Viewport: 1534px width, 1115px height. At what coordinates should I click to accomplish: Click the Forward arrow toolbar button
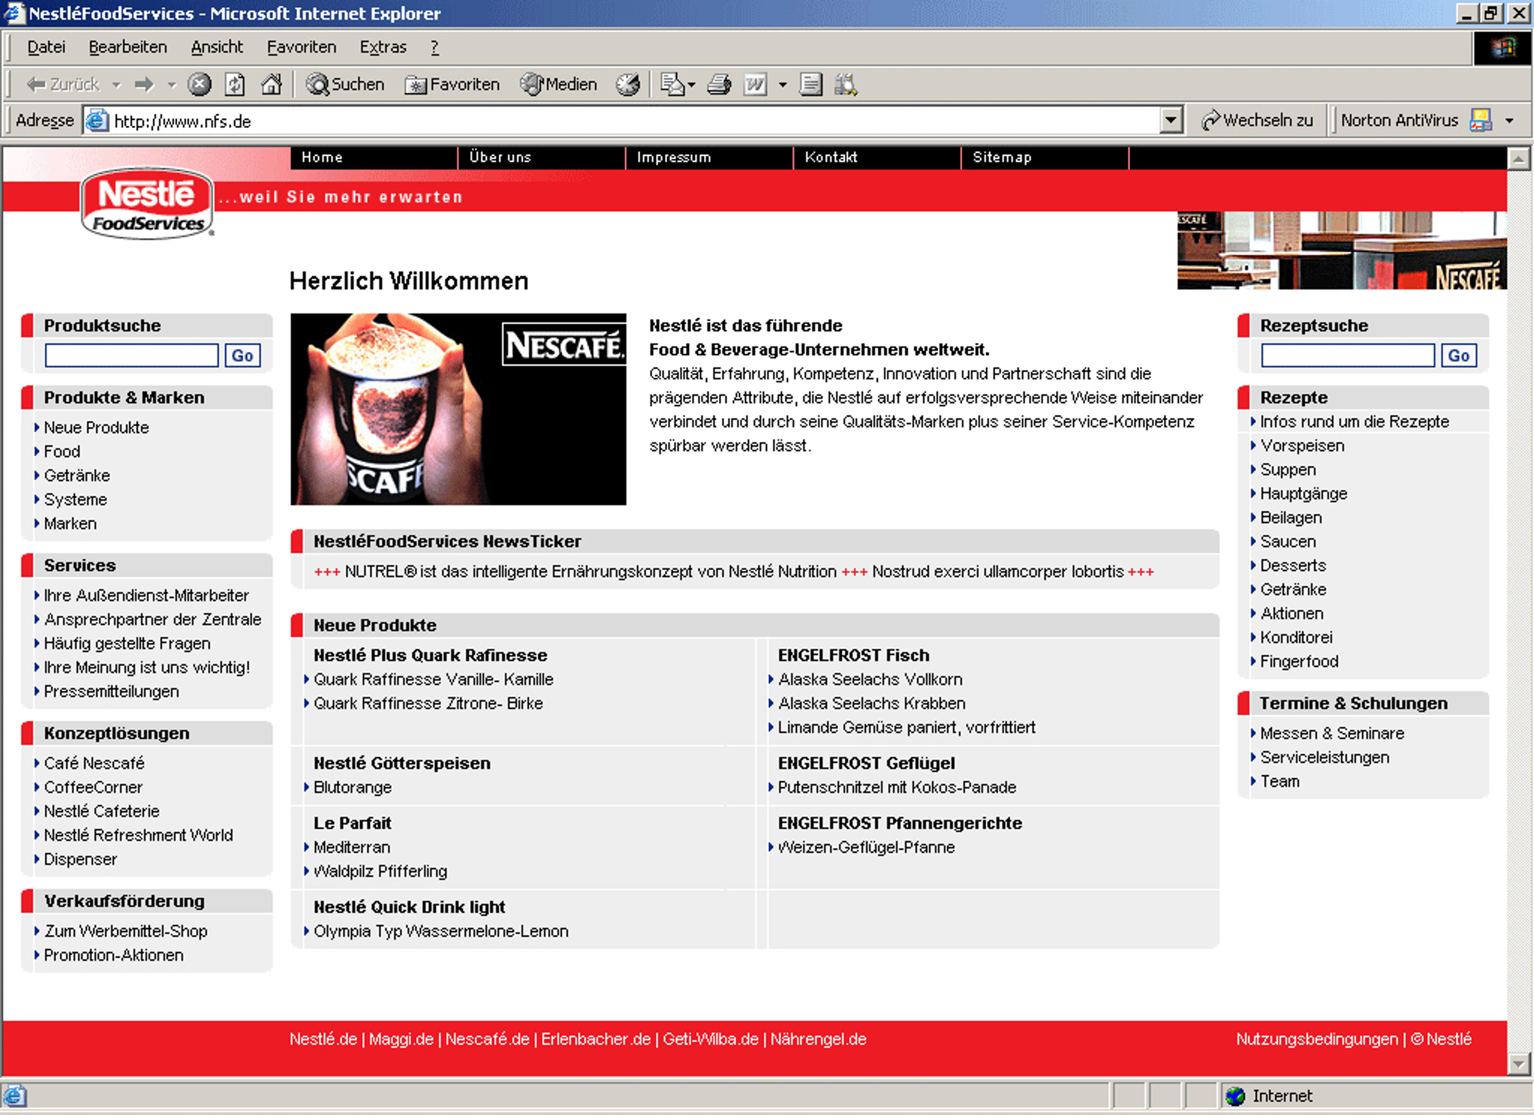[x=144, y=85]
